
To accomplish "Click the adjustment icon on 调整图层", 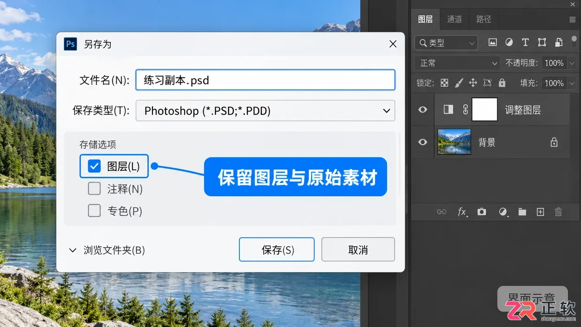I will pos(448,110).
